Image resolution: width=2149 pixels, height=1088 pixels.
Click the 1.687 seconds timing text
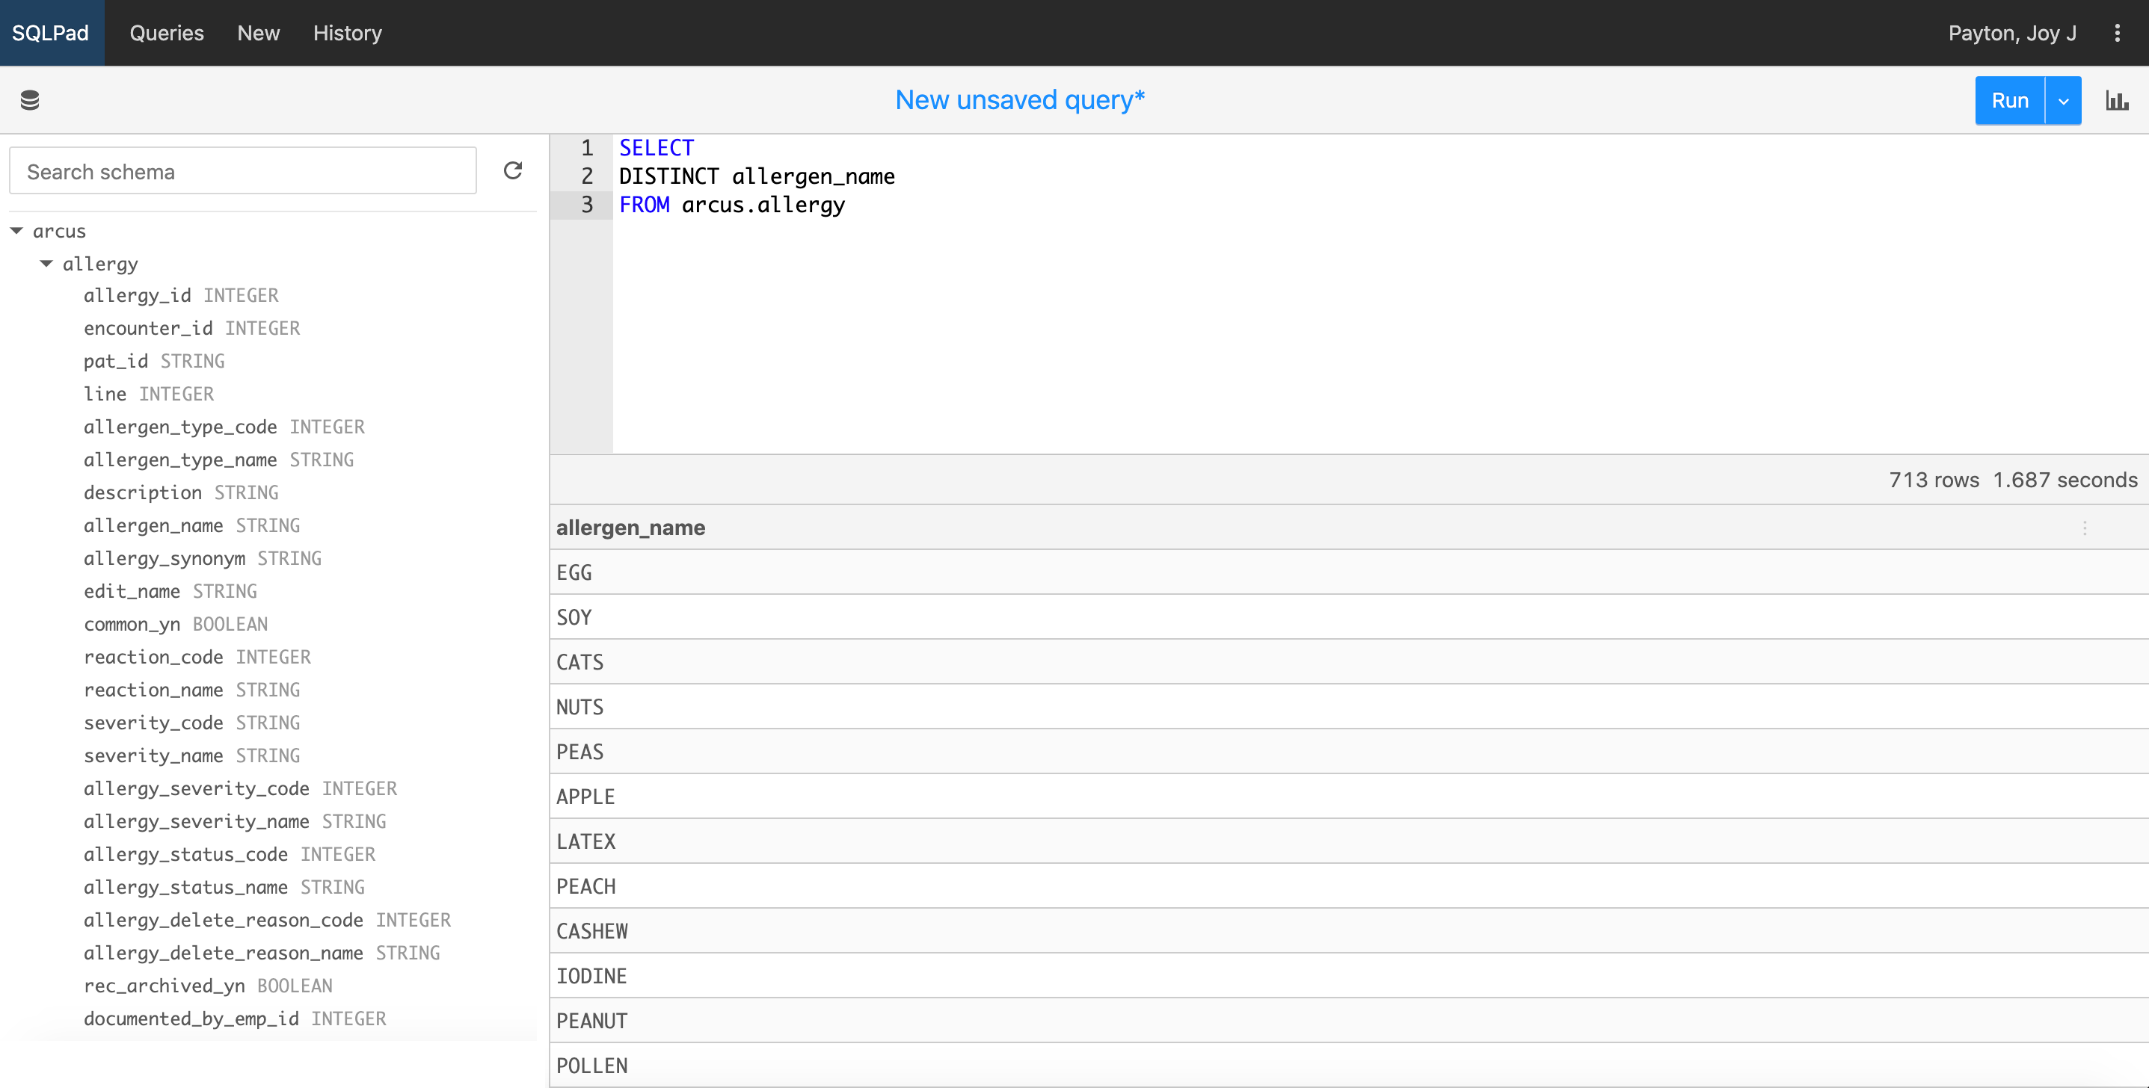[x=2065, y=480]
